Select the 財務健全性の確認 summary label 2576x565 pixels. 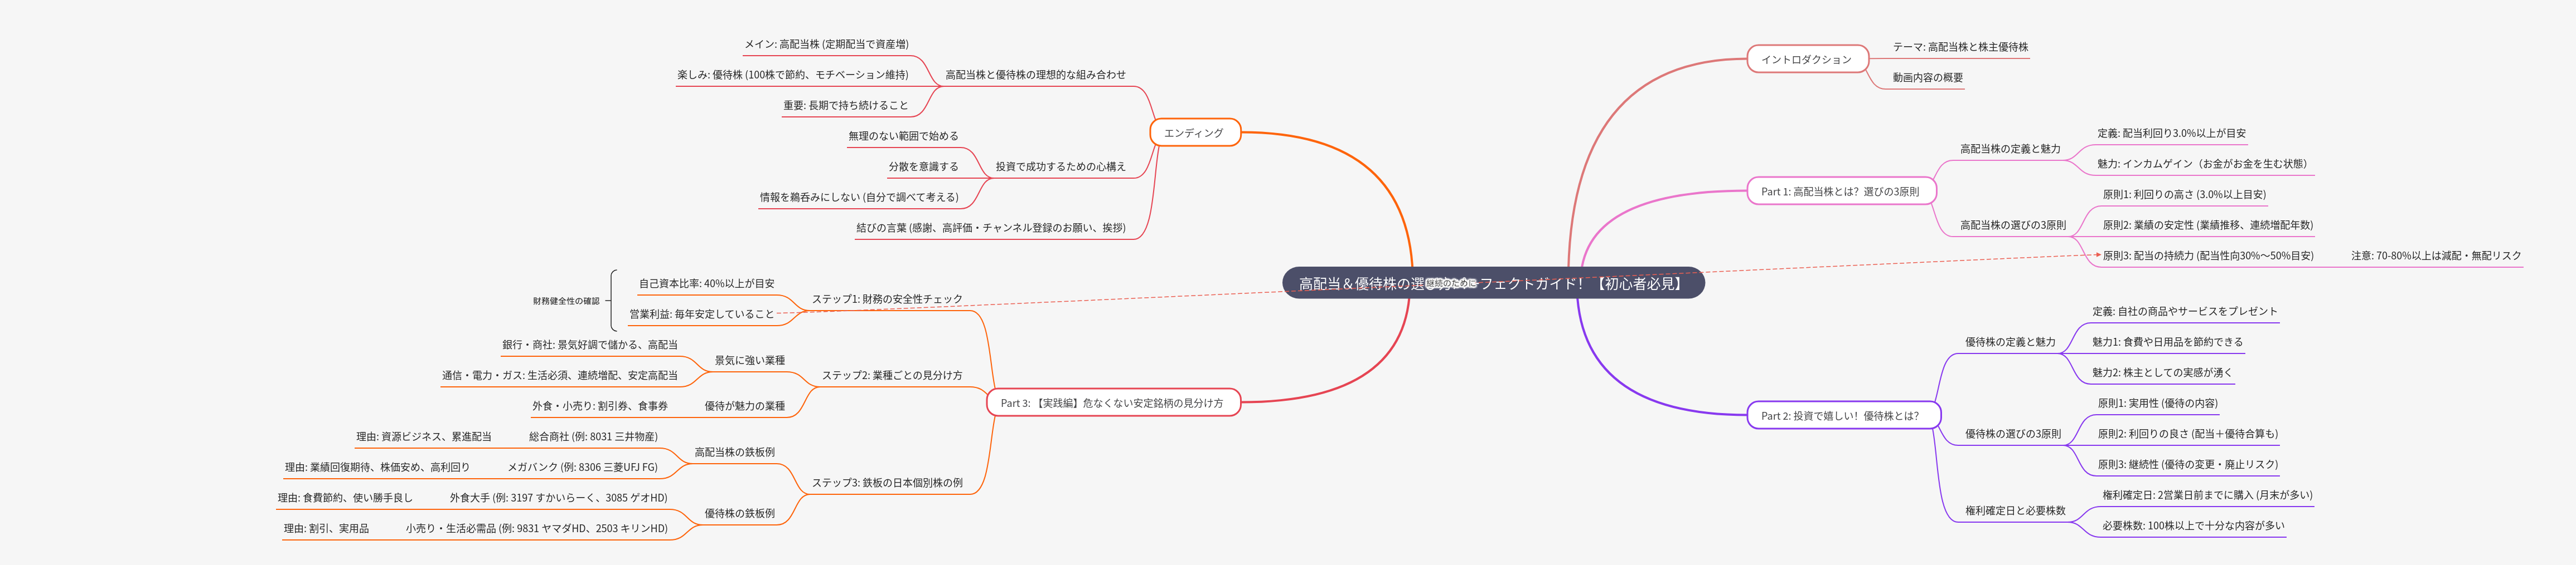(566, 301)
